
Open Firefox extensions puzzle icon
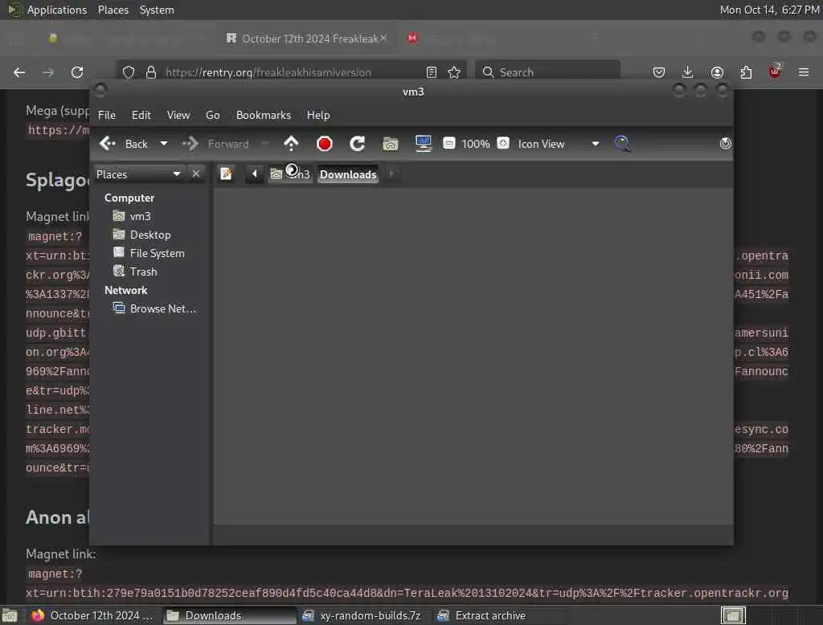tap(746, 72)
